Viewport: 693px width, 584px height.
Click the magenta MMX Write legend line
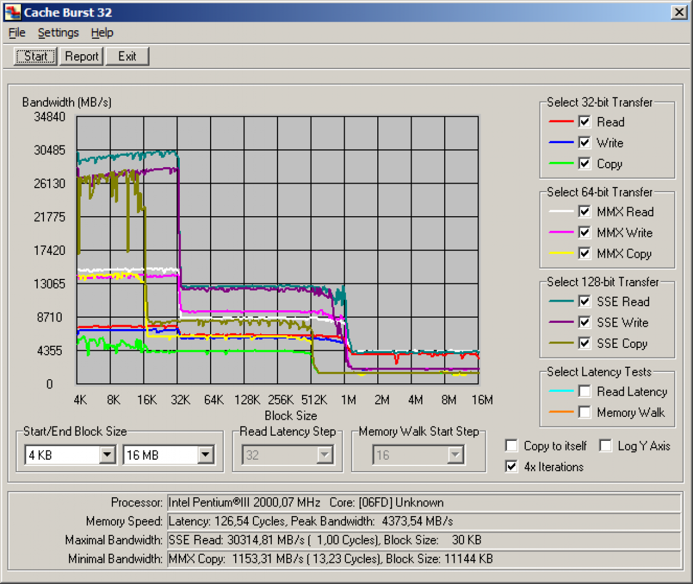coord(561,232)
